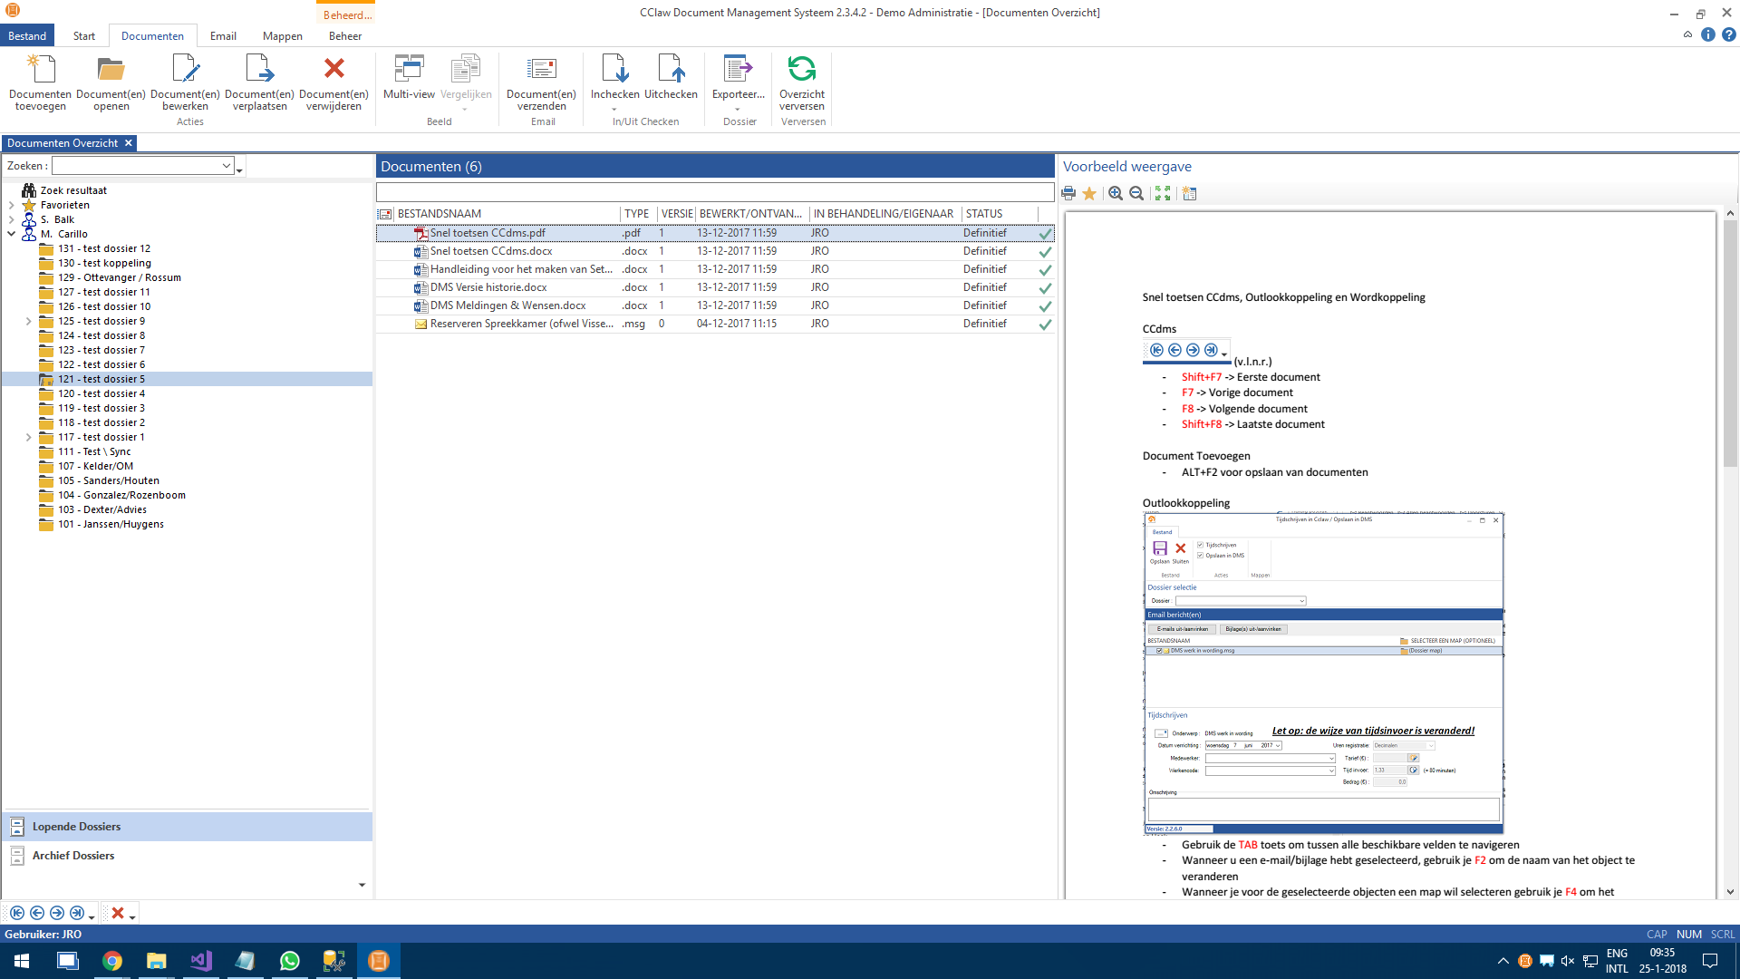Expand dossier 117 - test dossier 1

(29, 437)
